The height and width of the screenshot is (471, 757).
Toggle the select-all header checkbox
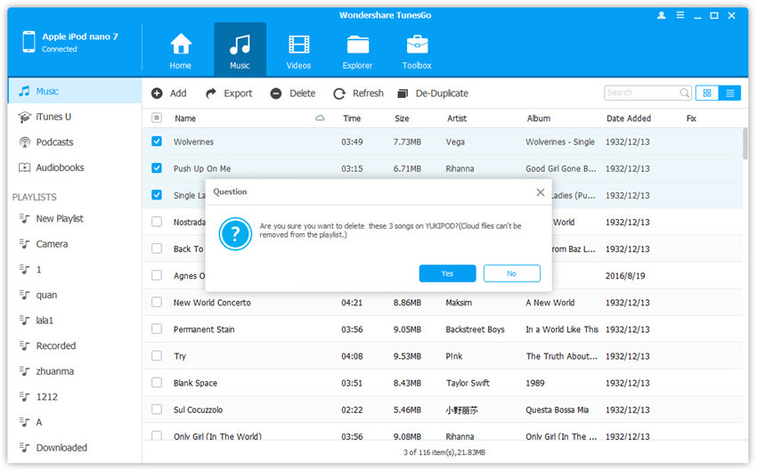(157, 118)
